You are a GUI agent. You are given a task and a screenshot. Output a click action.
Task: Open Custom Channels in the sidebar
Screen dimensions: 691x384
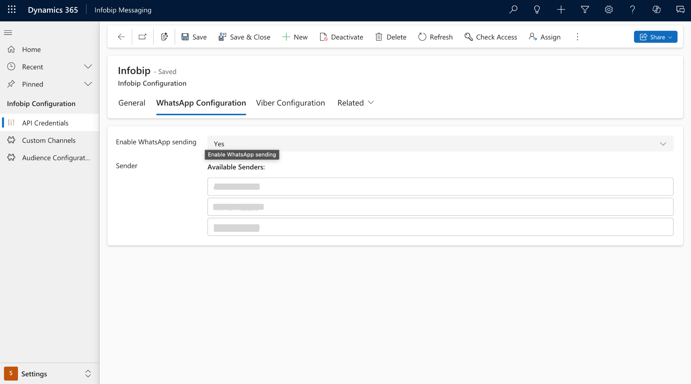coord(49,140)
